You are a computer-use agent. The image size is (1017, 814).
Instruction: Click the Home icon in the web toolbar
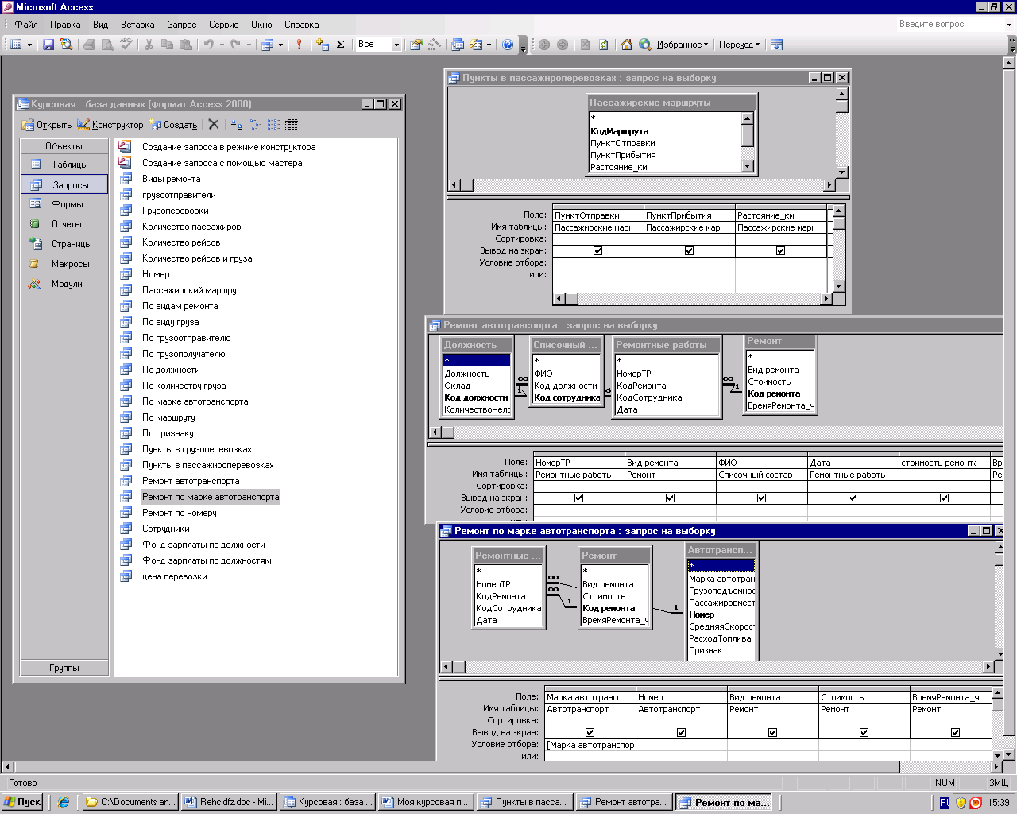click(x=626, y=45)
